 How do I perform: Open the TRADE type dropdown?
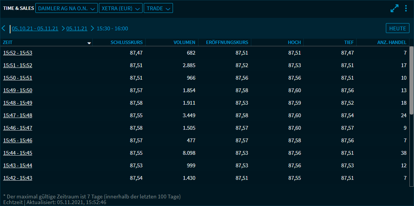click(158, 8)
